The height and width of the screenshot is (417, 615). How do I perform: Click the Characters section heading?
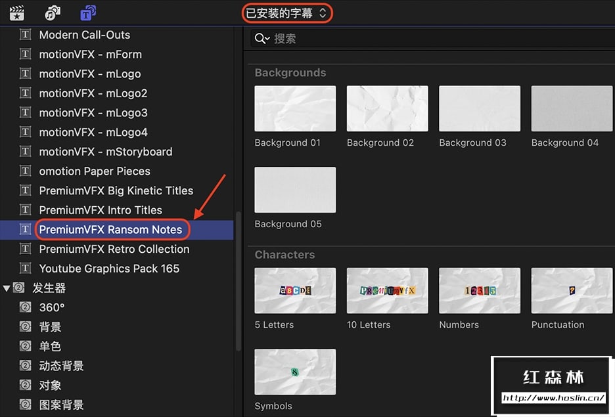tap(285, 255)
